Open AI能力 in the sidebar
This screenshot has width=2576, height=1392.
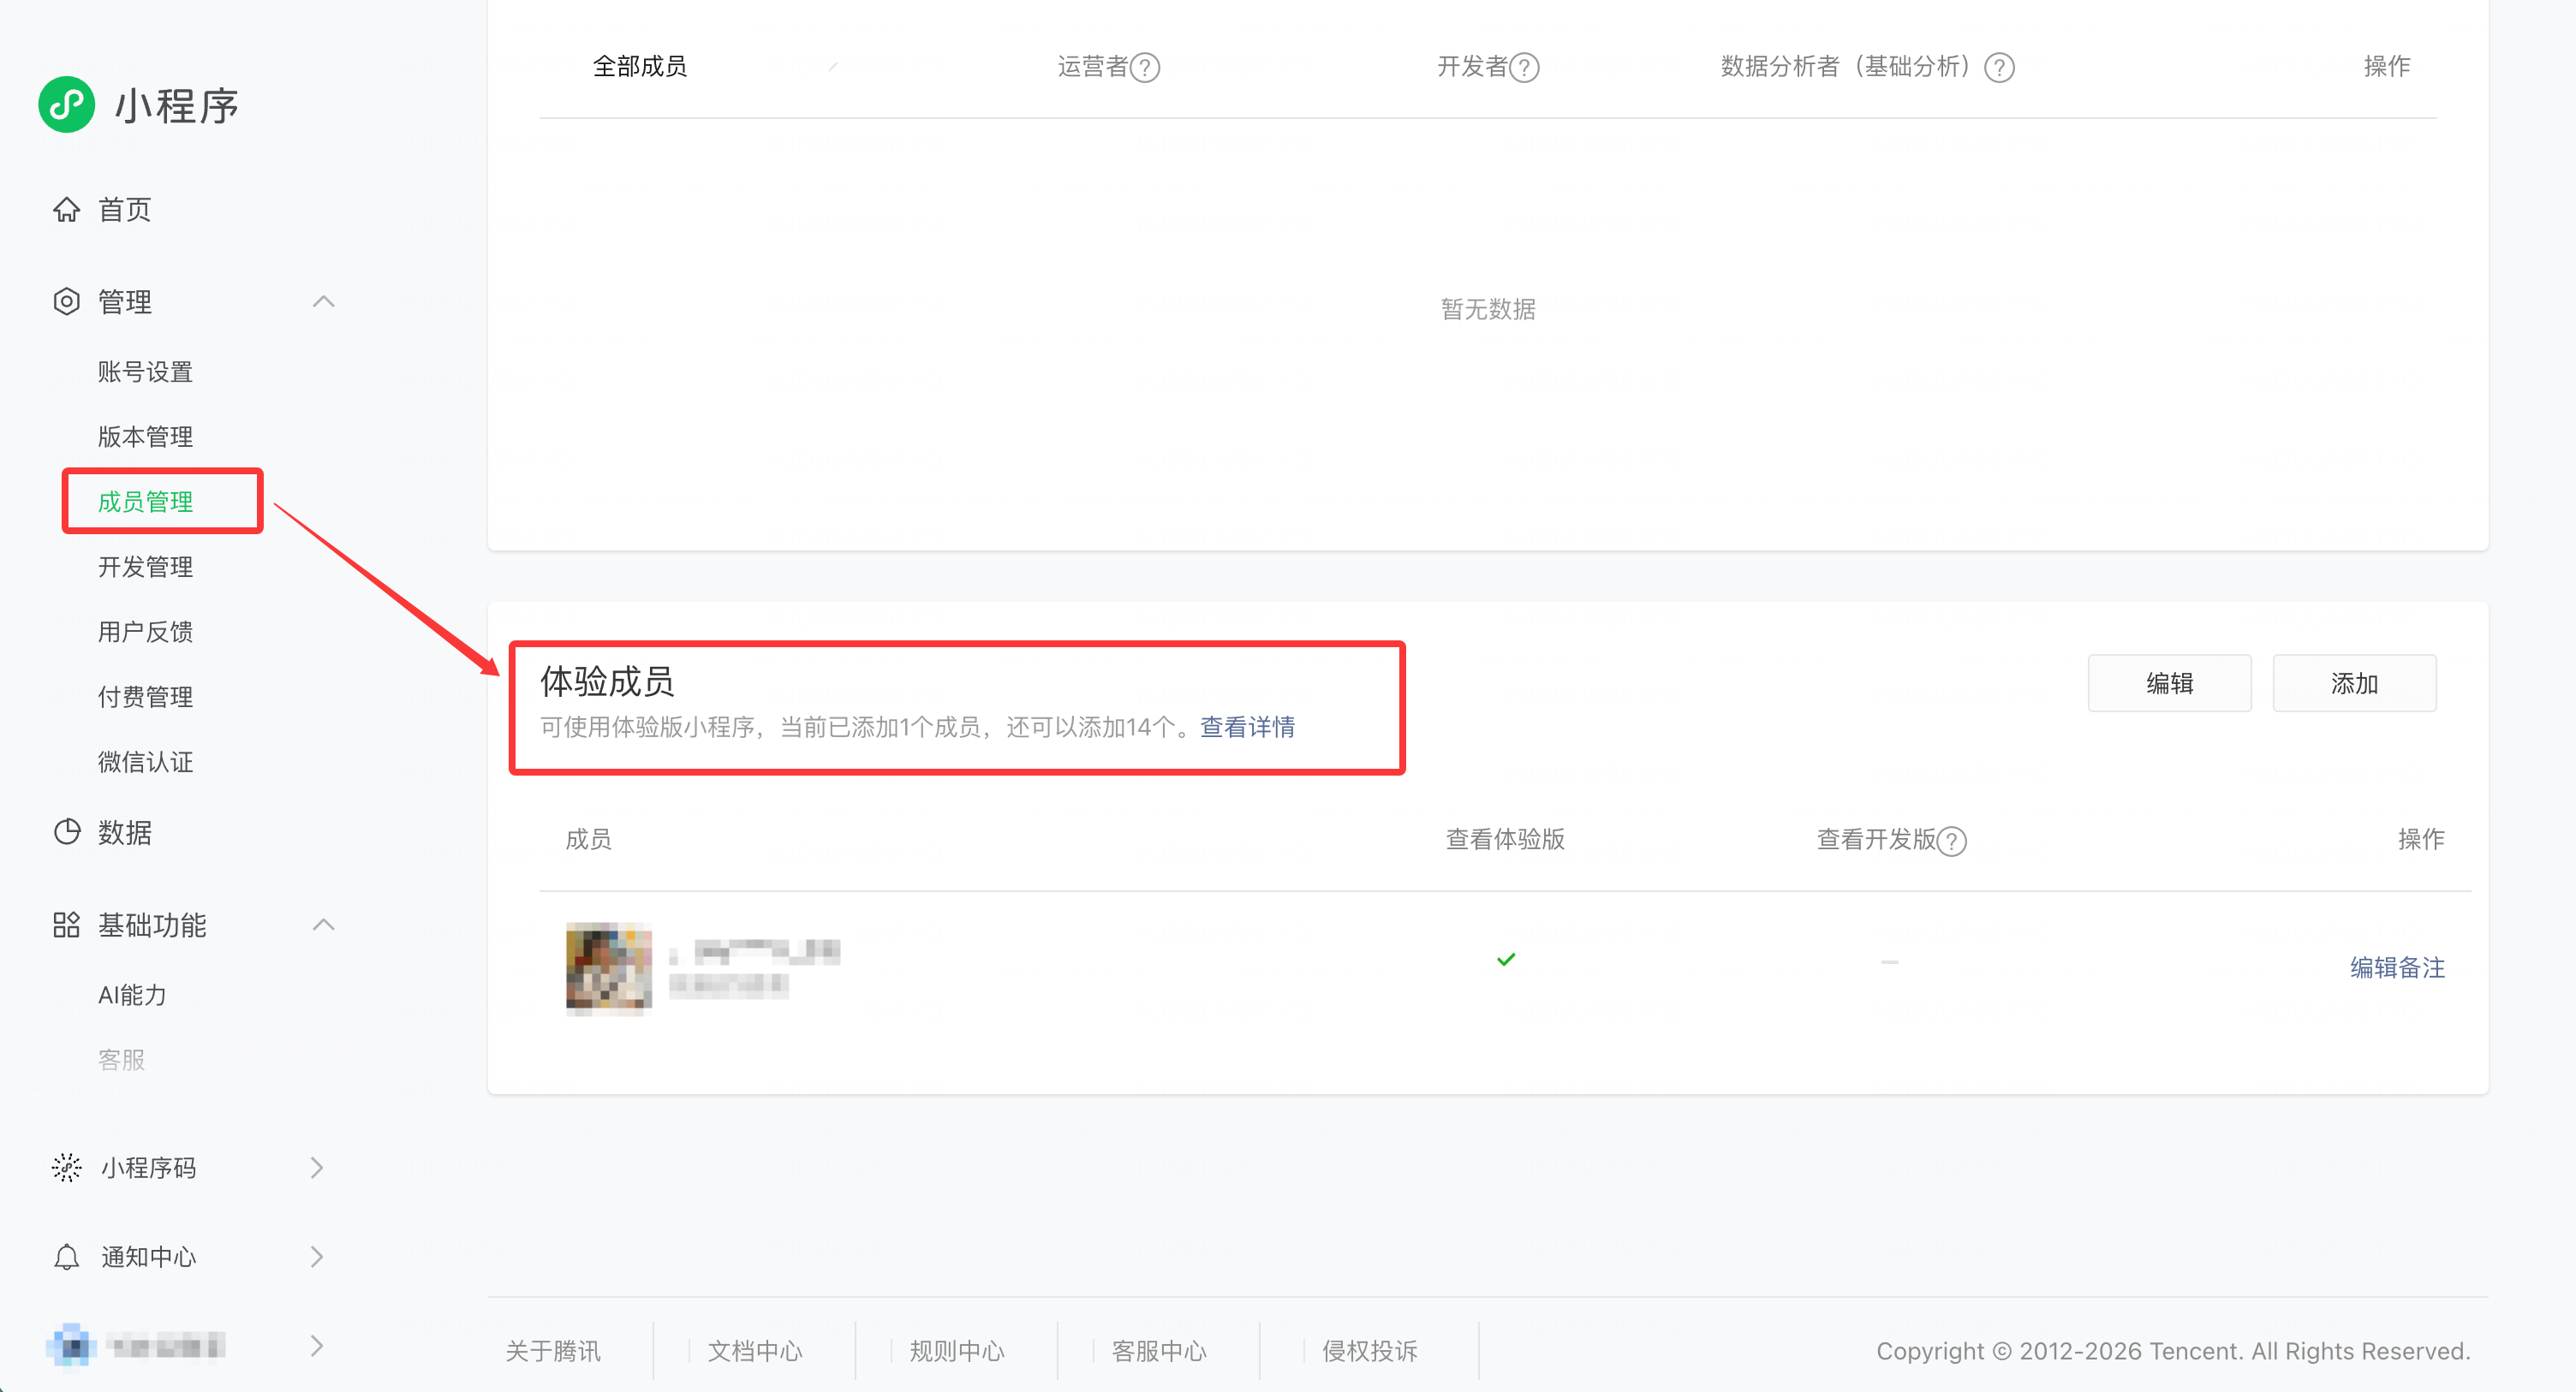point(132,995)
